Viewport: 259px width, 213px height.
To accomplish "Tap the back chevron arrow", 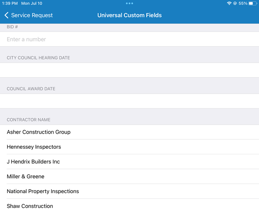I will [6, 15].
